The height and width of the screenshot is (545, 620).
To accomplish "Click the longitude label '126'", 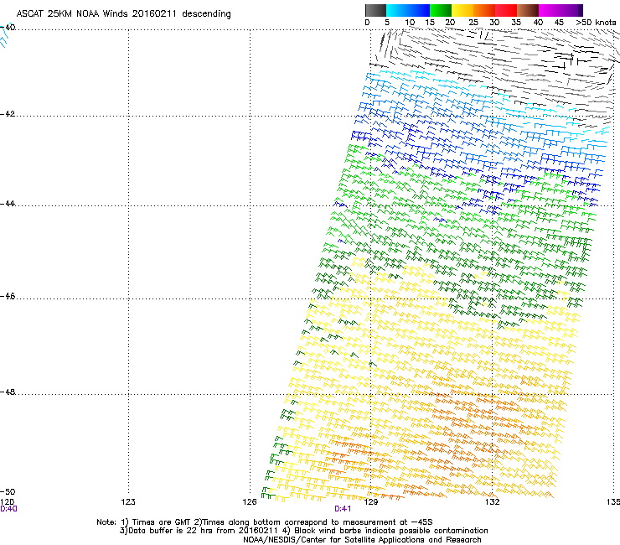I will [x=250, y=502].
